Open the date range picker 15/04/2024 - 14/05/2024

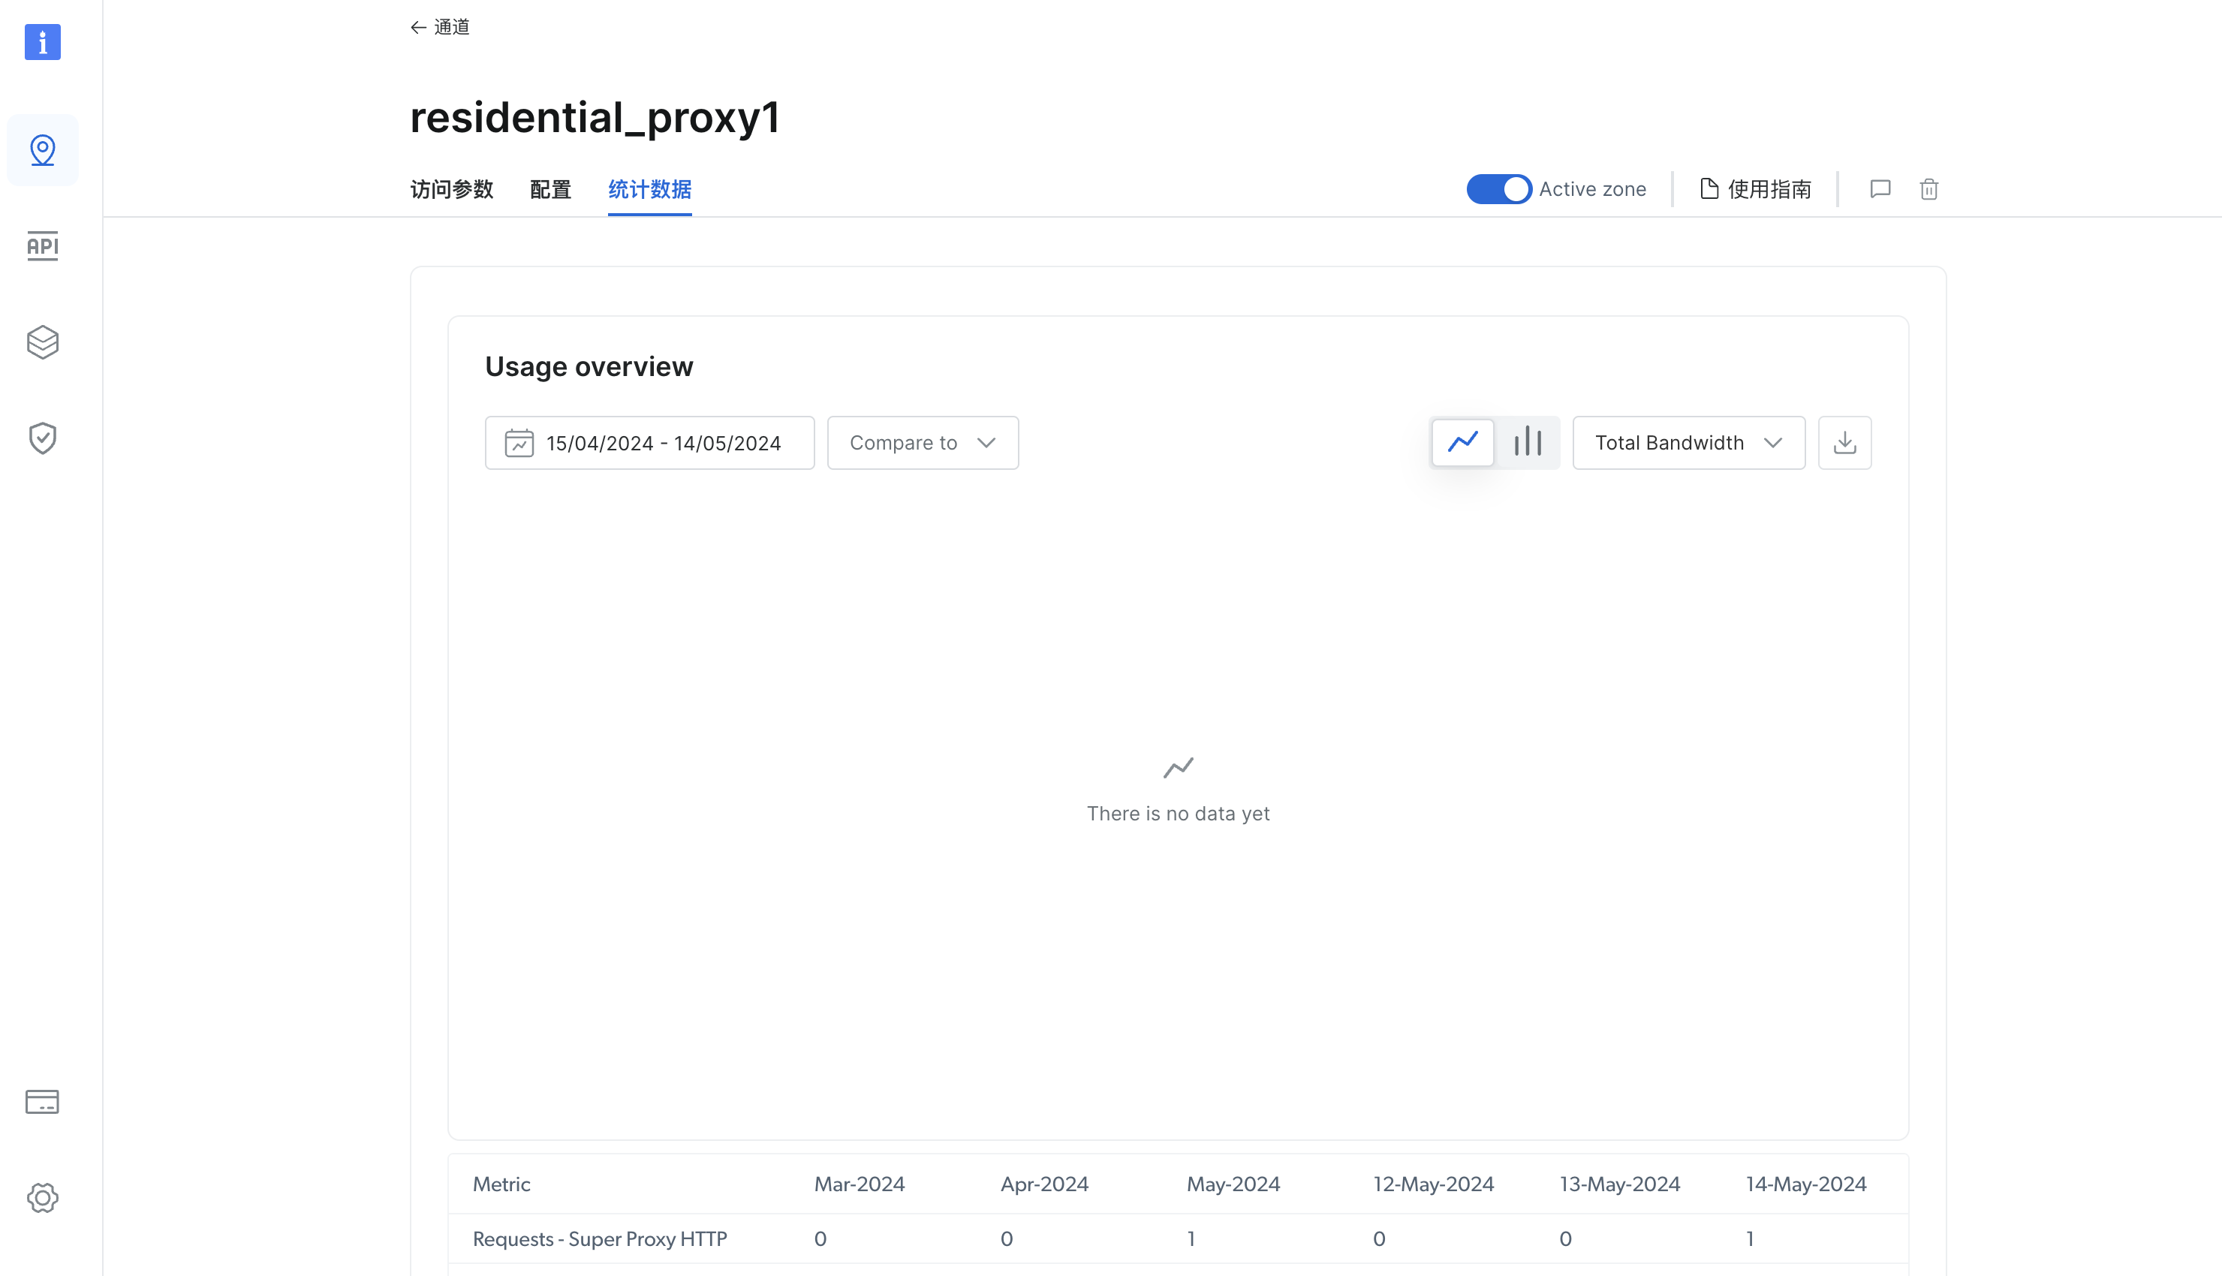(x=649, y=443)
